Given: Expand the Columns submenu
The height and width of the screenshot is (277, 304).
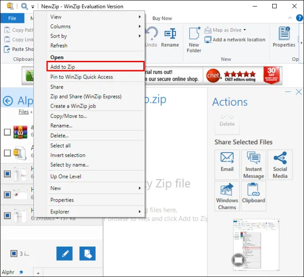Looking at the screenshot, I should [140, 26].
